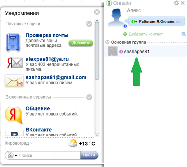This screenshot has width=187, height=167.
Task: Open the online status dropdown arrow
Action: click(136, 22)
